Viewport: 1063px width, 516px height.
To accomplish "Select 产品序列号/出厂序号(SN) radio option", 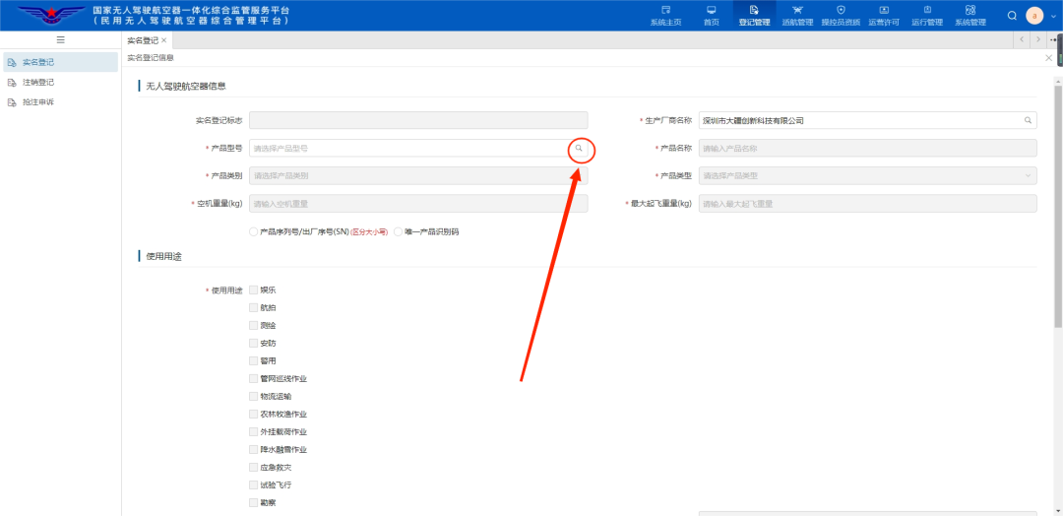I will 254,232.
